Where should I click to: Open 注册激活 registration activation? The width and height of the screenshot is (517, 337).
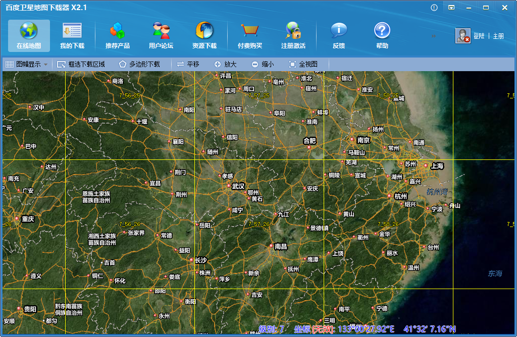point(293,31)
